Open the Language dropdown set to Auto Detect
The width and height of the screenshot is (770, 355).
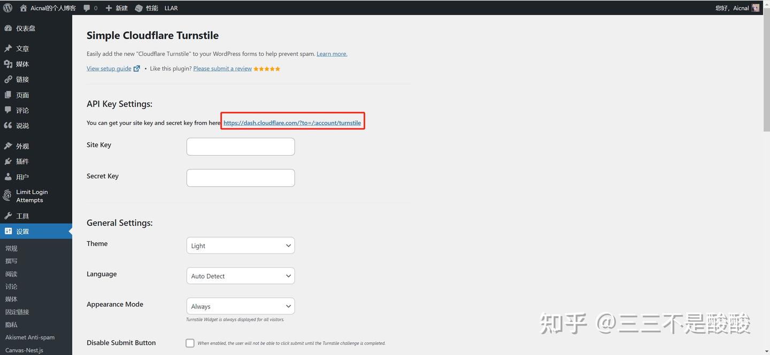241,276
